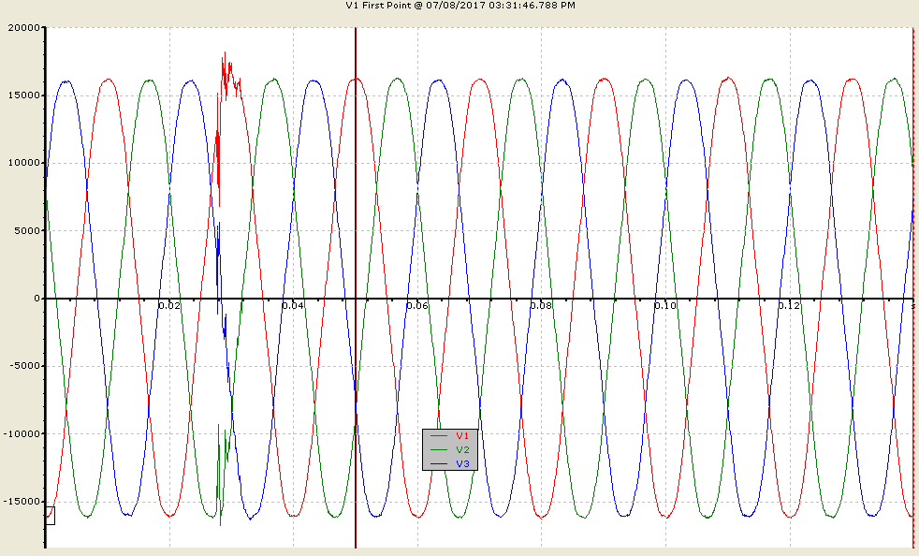Click the 0.12 tick label on time axis

coord(789,305)
